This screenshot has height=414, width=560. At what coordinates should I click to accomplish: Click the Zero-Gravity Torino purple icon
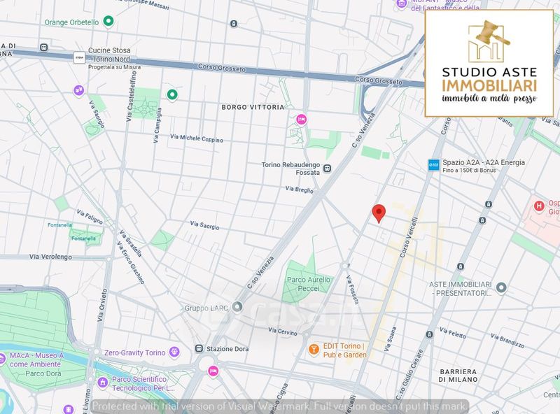coord(174,352)
